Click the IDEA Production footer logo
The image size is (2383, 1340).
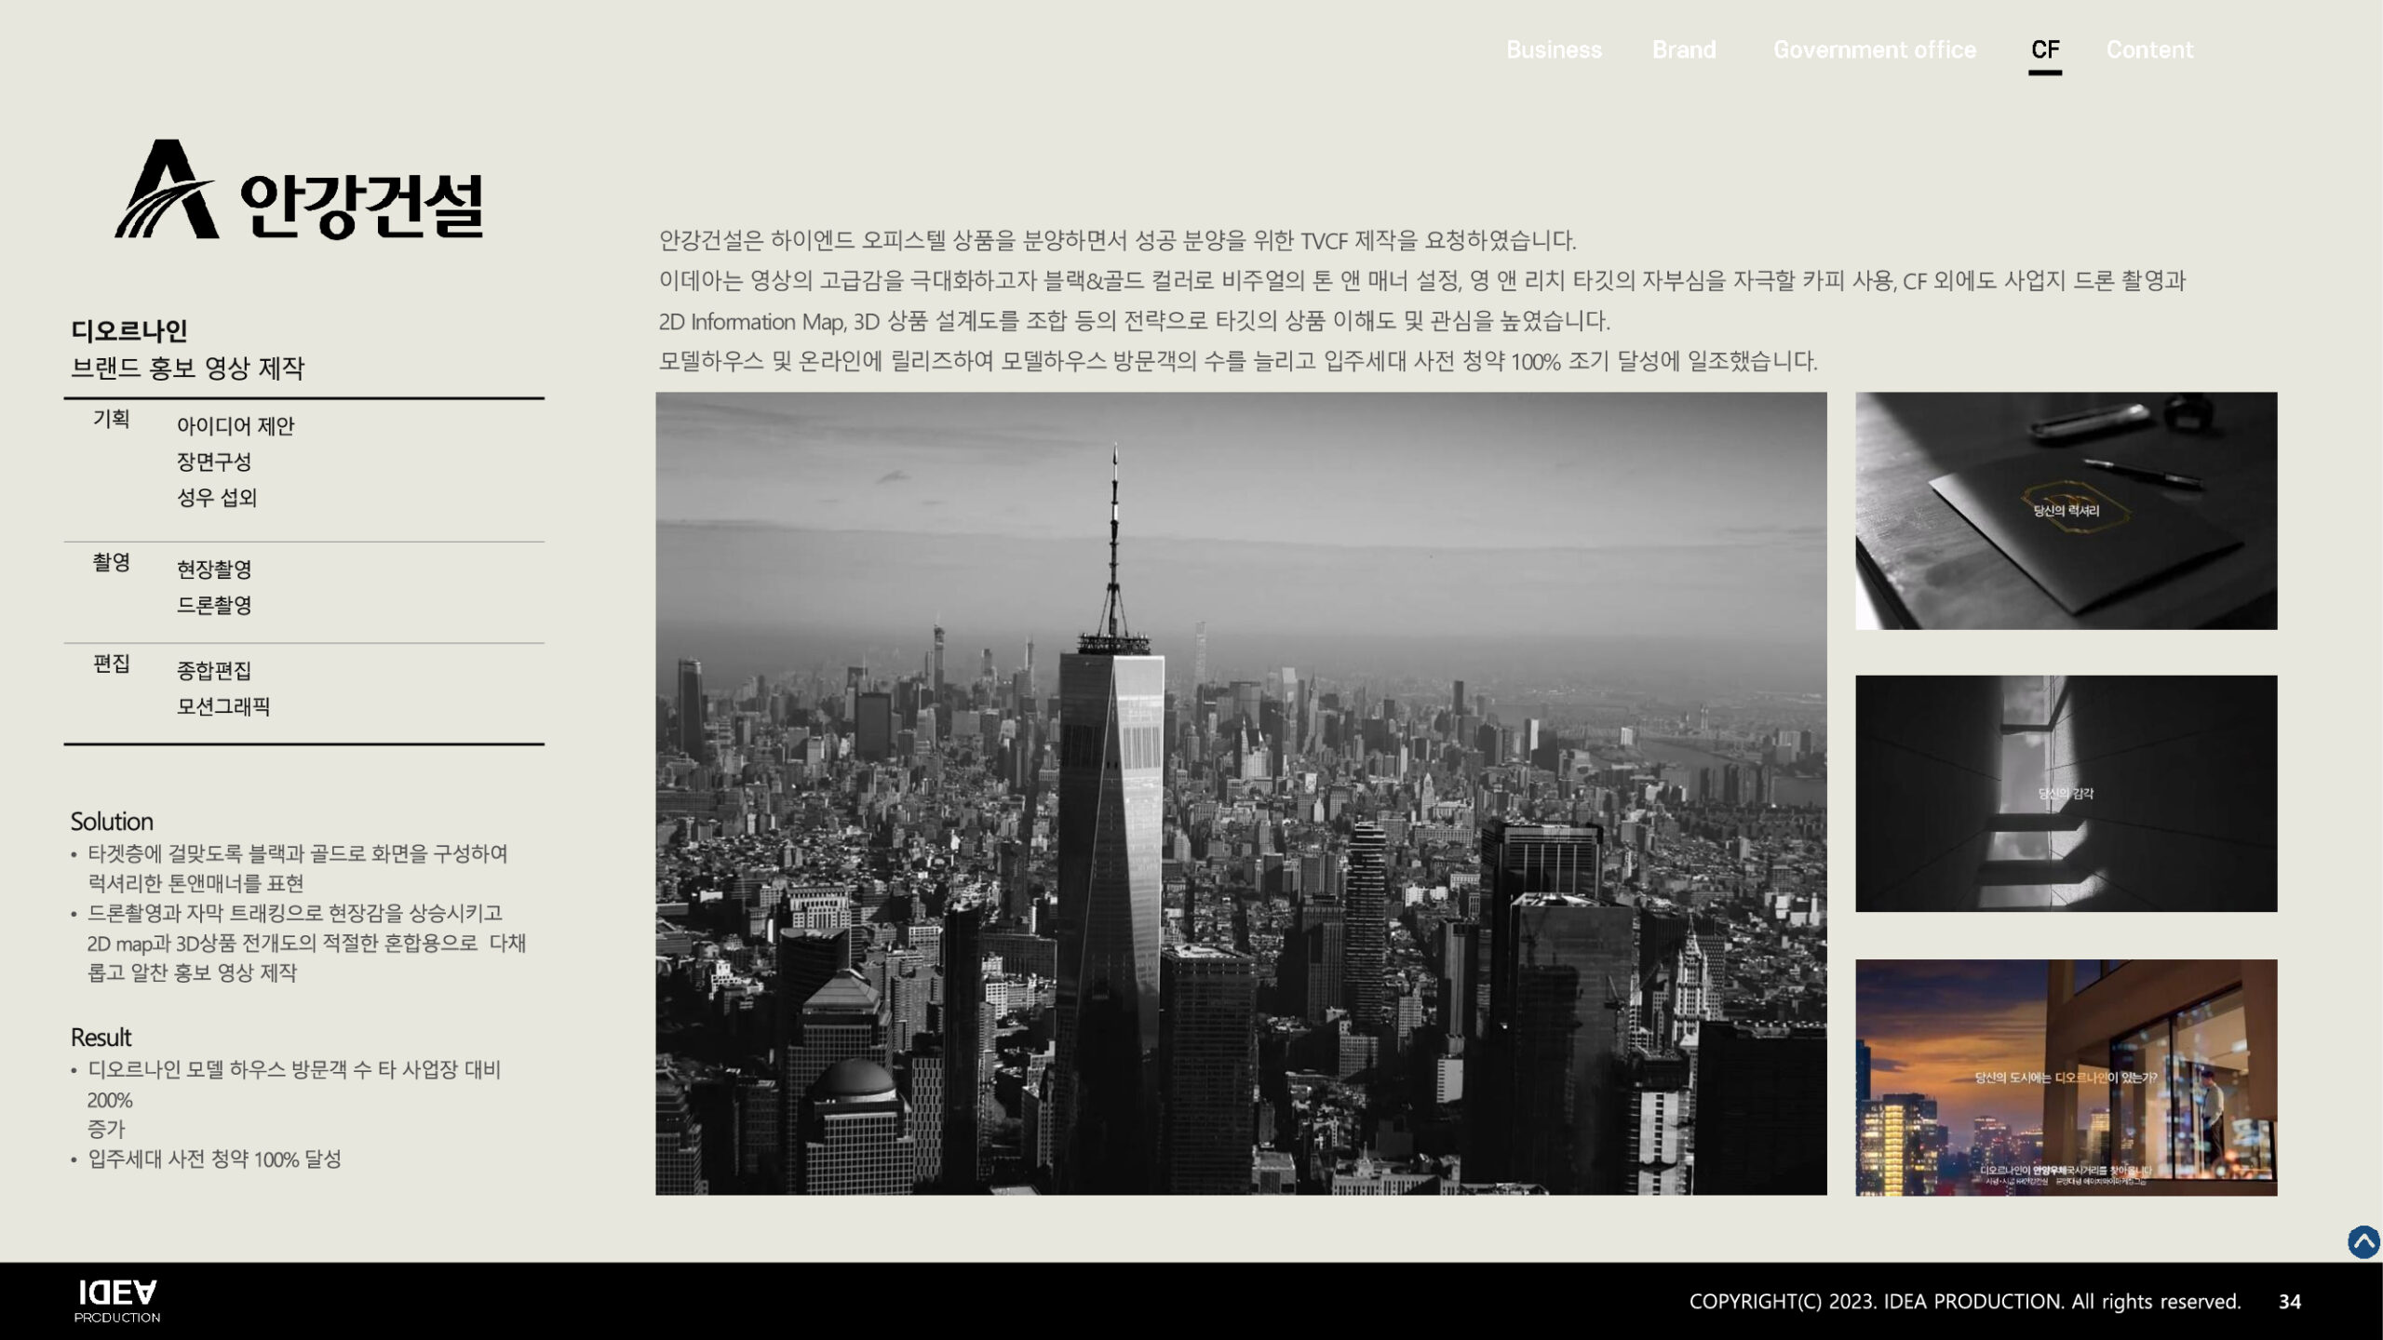point(117,1301)
